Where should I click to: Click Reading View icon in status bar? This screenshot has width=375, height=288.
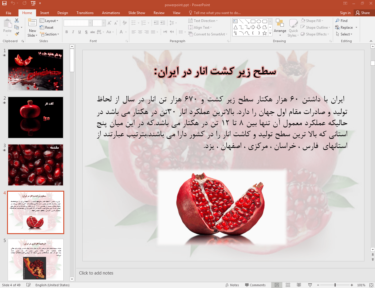299,285
